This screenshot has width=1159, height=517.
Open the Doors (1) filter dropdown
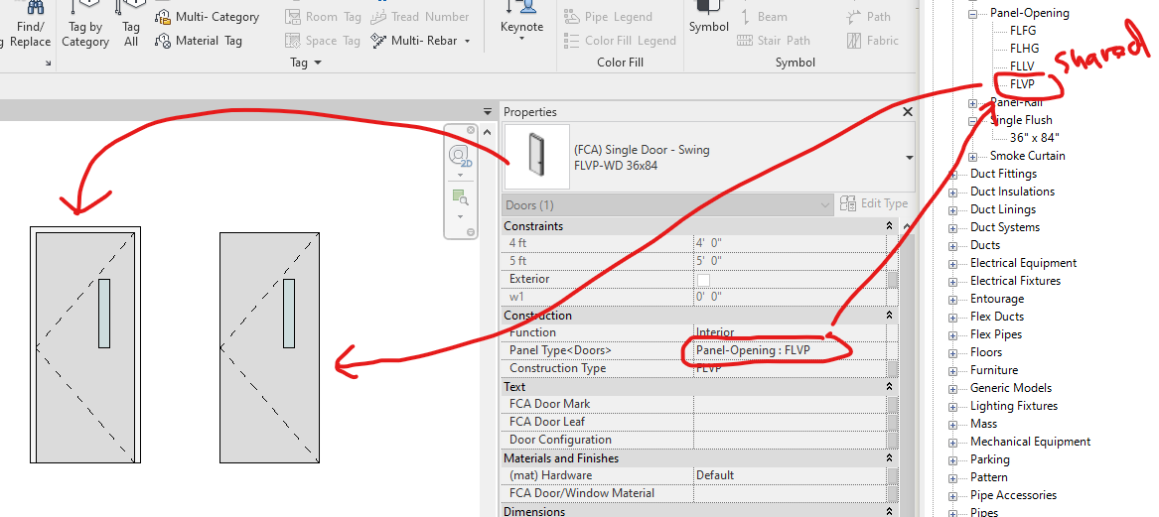[x=668, y=204]
